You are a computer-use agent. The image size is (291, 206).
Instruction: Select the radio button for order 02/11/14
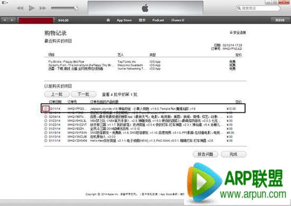point(46,109)
